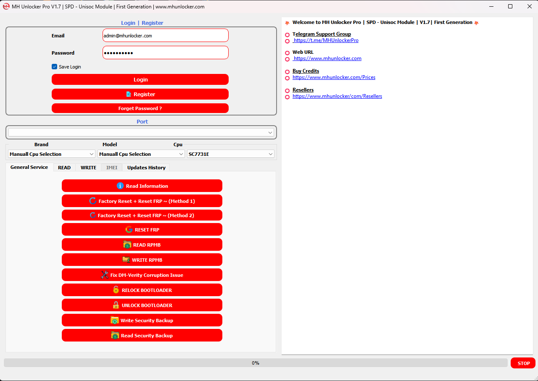
Task: Uncheck the Save Login checkbox
Action: coord(54,66)
